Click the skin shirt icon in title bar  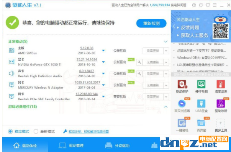(208, 5)
